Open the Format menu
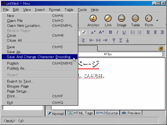Image resolution: width=167 pixels, height=125 pixels. [x=55, y=10]
